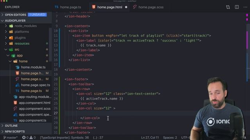
Task: Click the app folder icon
Action: pyautogui.click(x=13, y=56)
